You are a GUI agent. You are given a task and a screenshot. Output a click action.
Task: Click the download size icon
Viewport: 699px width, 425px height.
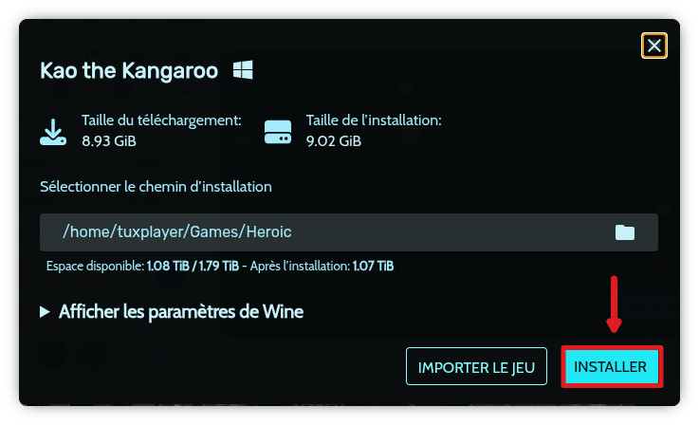53,131
